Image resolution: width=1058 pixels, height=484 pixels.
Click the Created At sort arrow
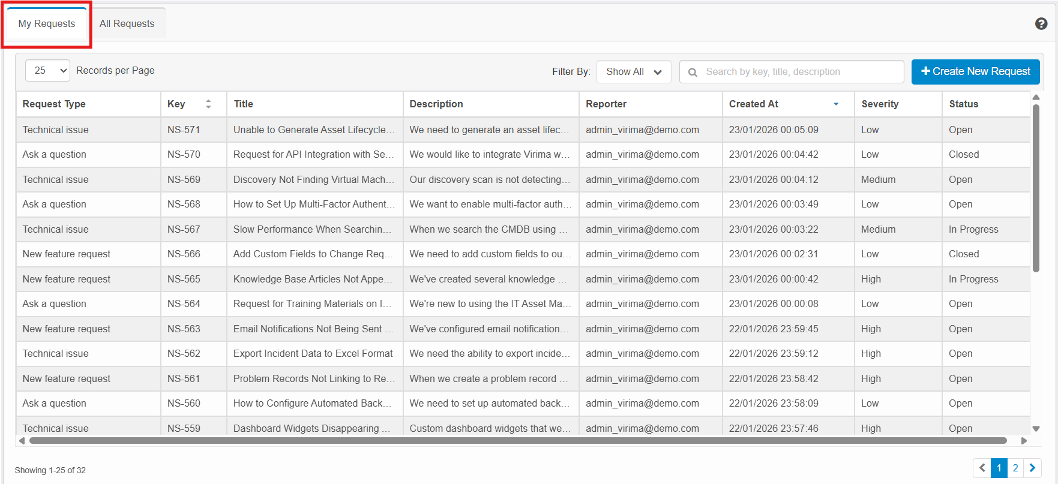click(836, 104)
